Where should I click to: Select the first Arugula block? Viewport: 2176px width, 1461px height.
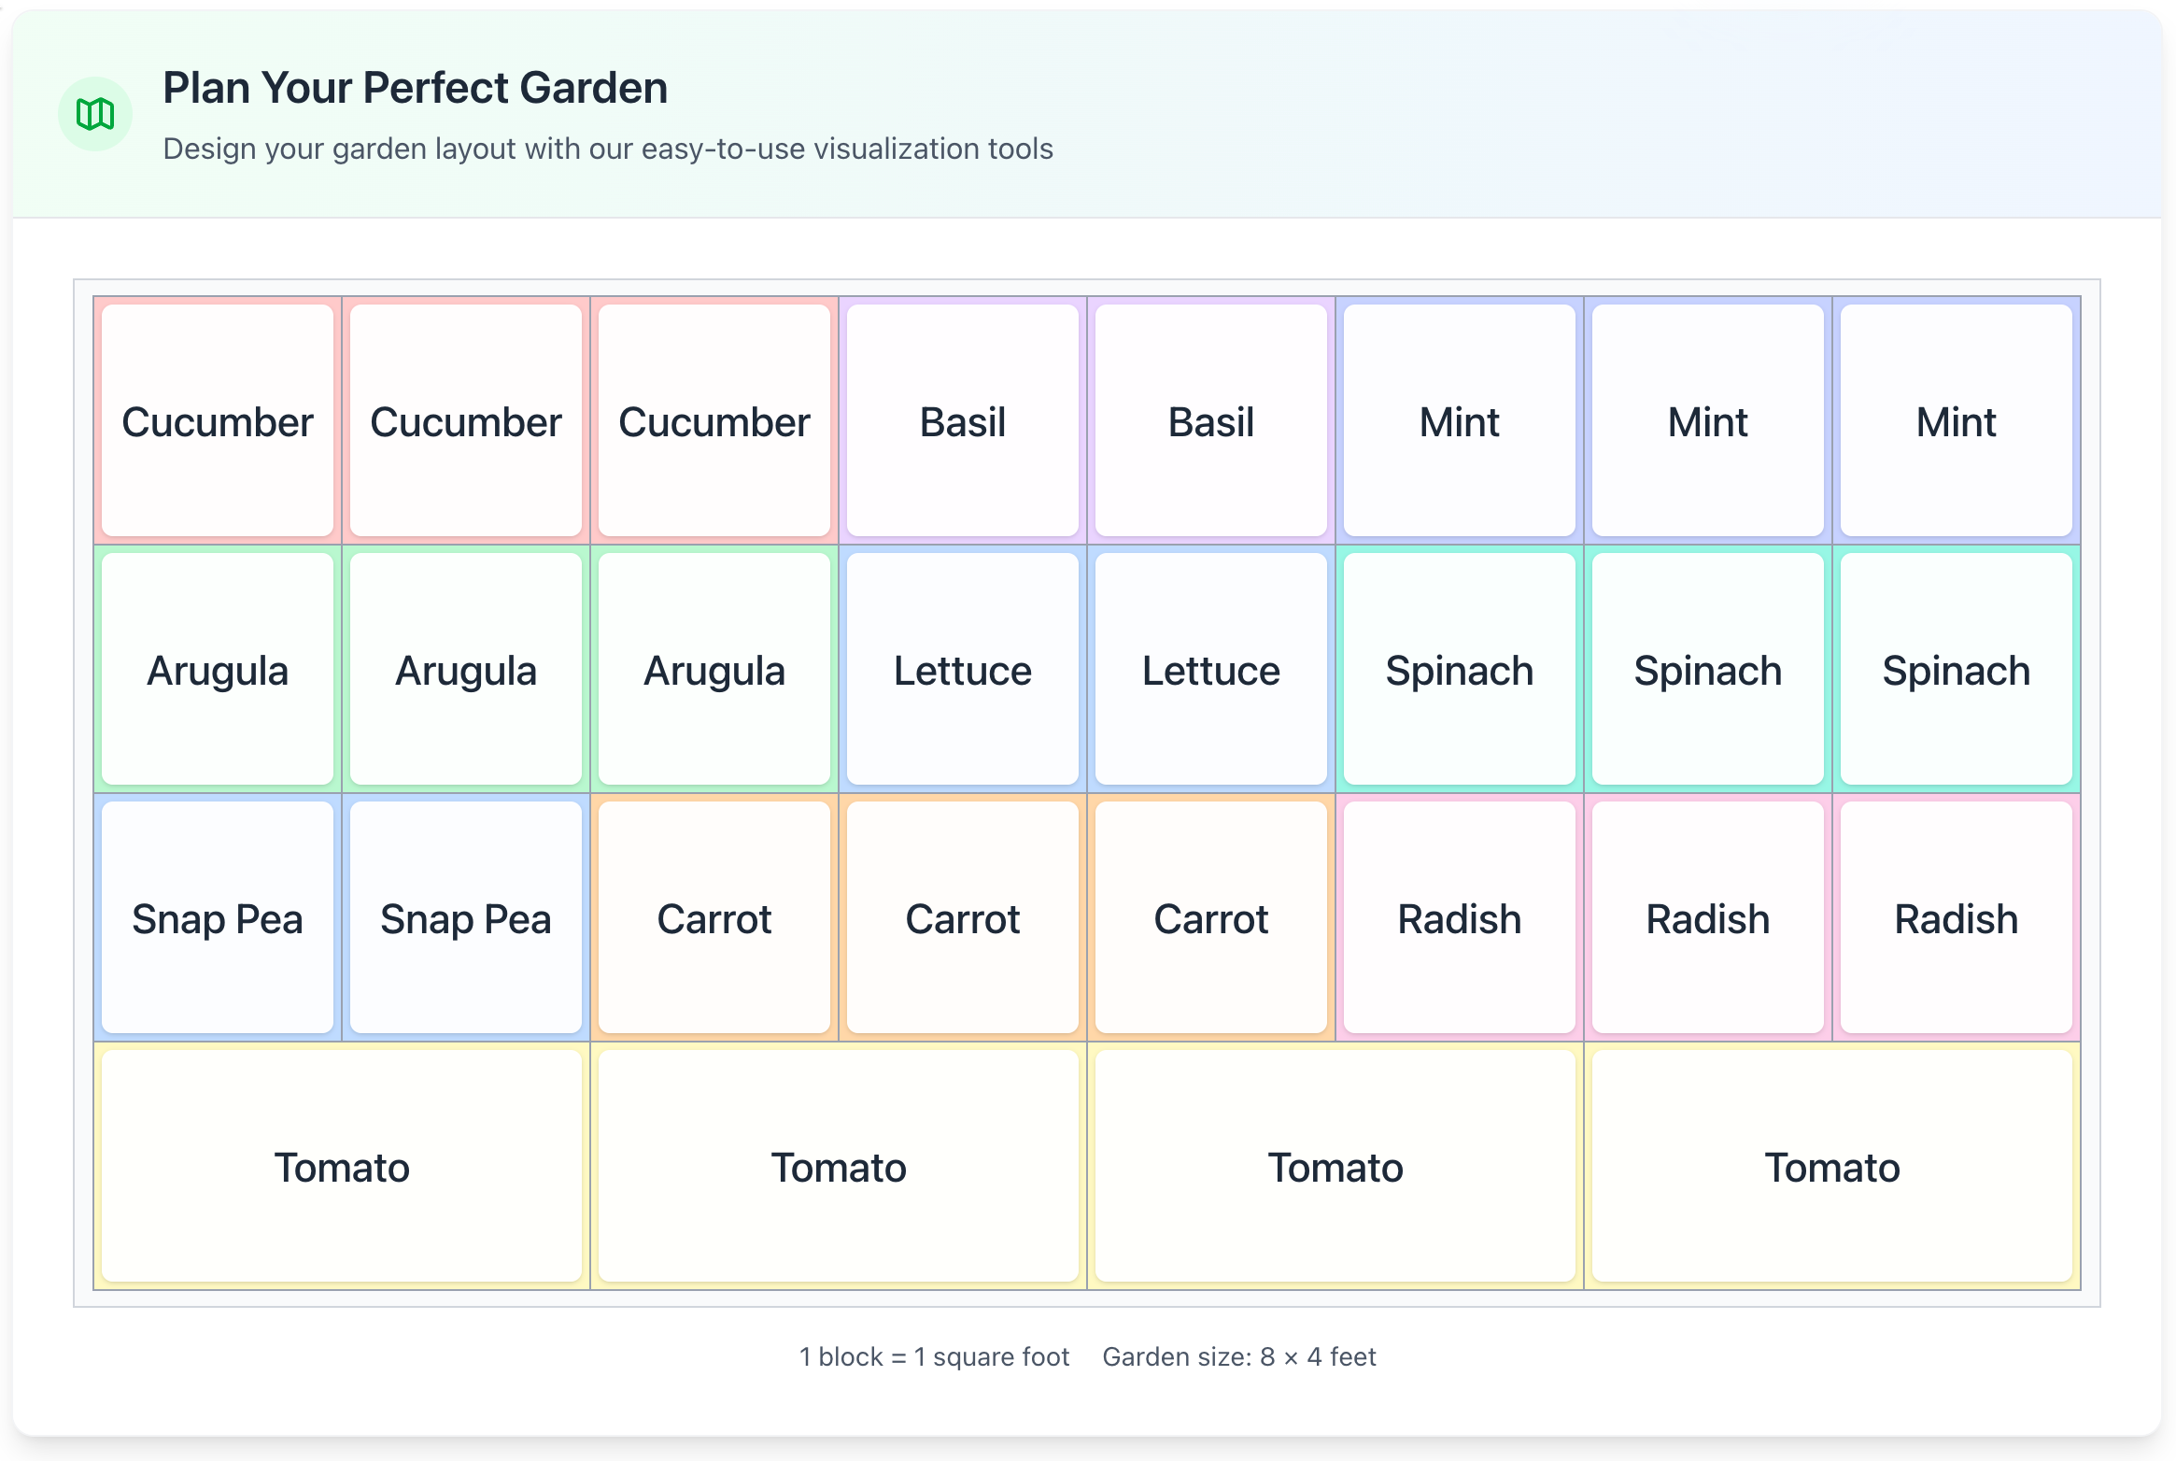[218, 670]
